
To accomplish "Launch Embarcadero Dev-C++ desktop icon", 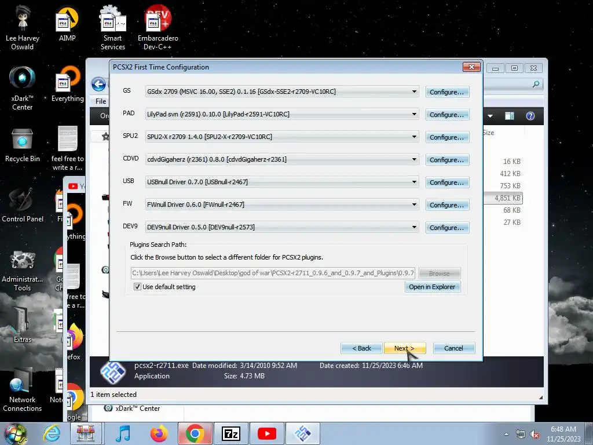I will 158,28.
